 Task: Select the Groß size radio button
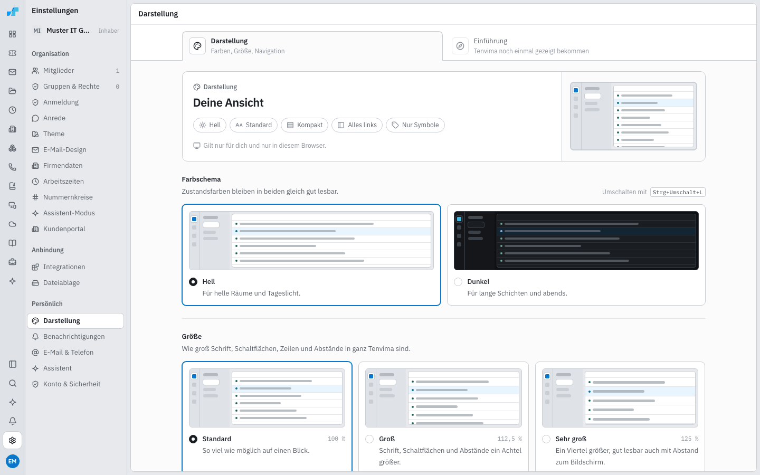point(369,439)
